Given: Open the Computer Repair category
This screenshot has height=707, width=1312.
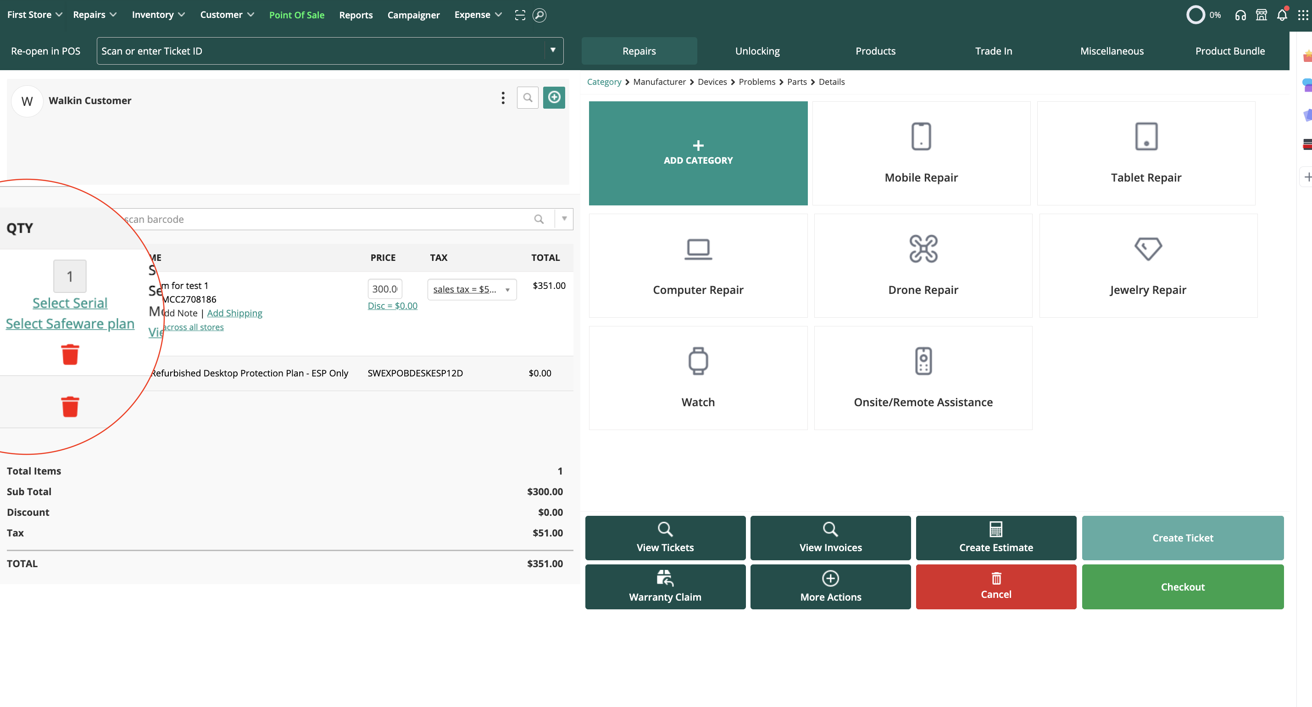Looking at the screenshot, I should [698, 265].
